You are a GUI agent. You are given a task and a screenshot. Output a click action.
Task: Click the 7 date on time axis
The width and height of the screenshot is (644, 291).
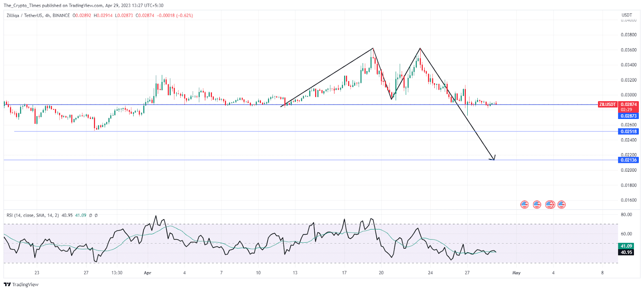(x=221, y=273)
